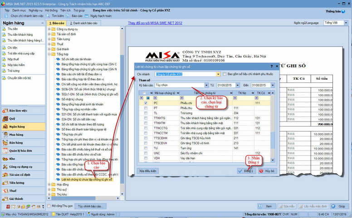Check the TTNCCTG row checkbox

[146, 128]
